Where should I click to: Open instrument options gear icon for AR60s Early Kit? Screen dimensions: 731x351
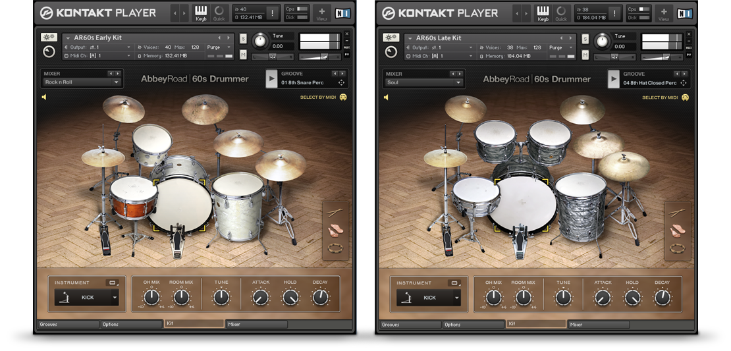pos(49,38)
